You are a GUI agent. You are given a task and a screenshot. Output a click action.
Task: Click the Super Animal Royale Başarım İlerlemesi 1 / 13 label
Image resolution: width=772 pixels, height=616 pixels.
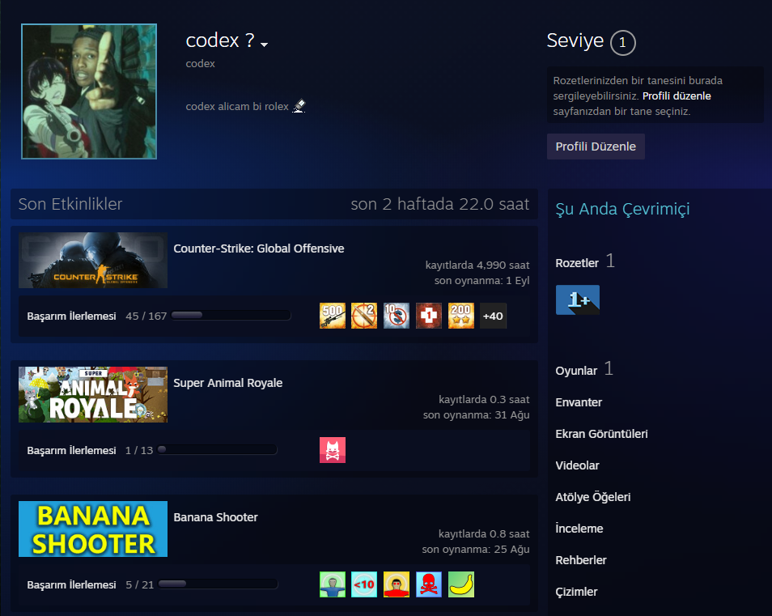click(x=90, y=451)
